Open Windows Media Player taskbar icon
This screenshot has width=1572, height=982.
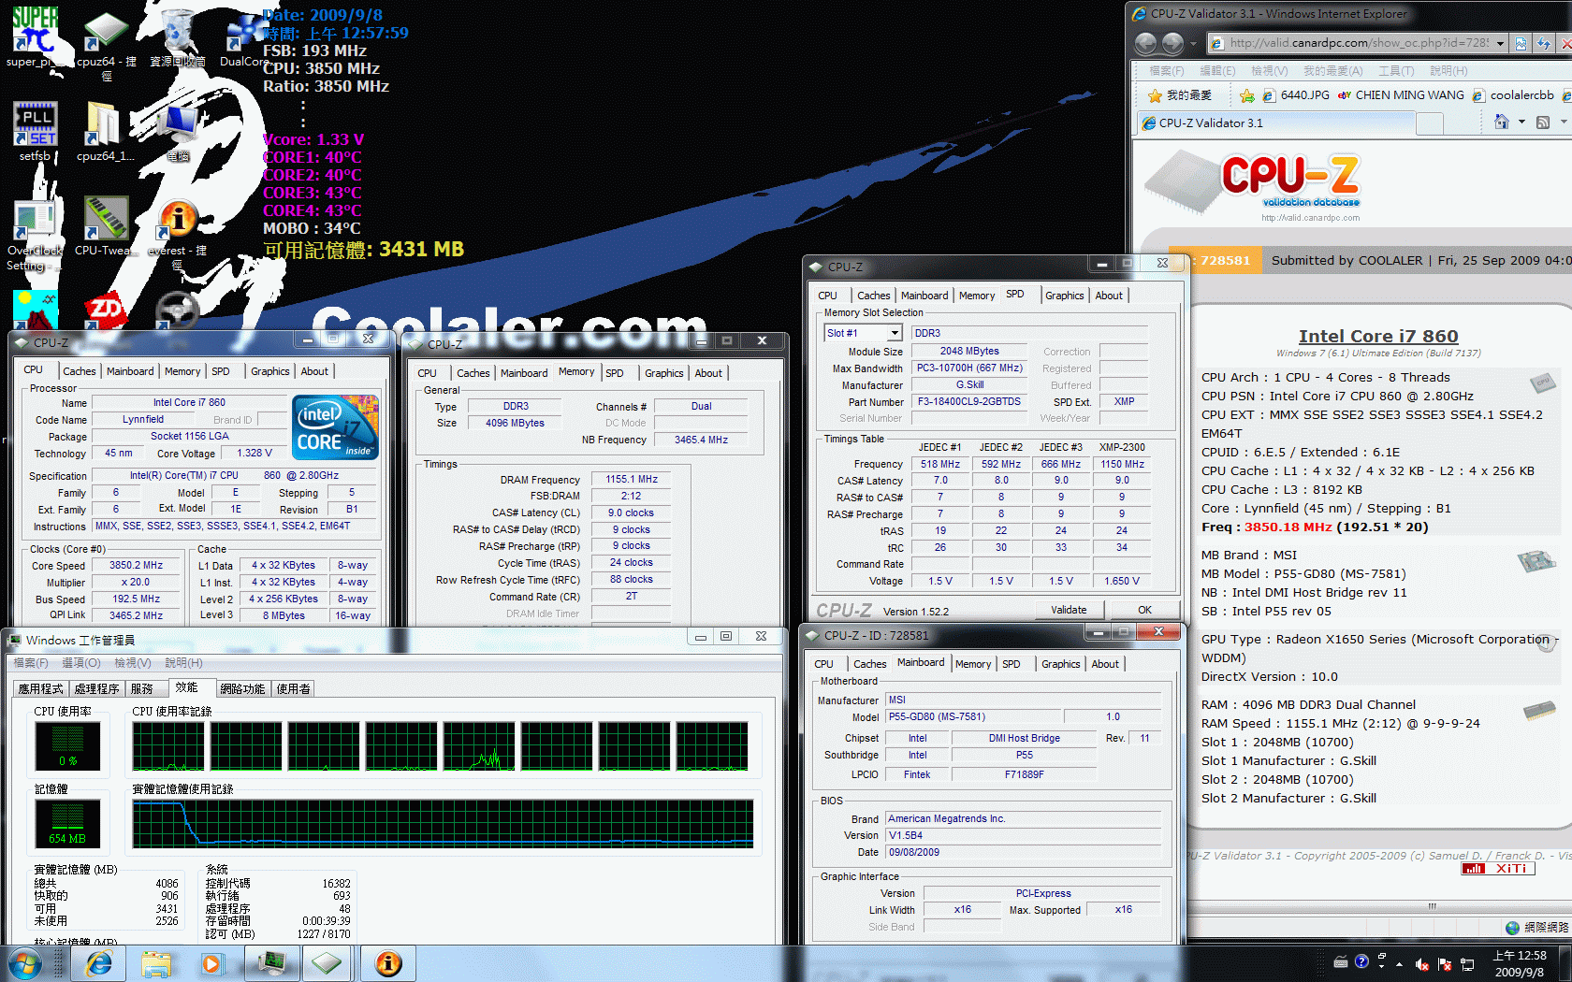pyautogui.click(x=211, y=963)
